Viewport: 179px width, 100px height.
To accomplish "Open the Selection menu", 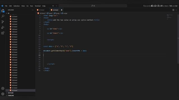I will 17,6.
